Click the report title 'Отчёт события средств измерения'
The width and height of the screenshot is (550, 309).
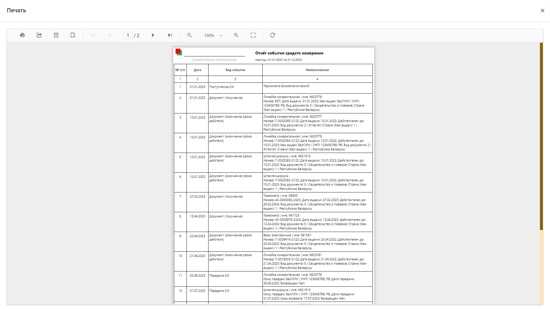[x=289, y=53]
